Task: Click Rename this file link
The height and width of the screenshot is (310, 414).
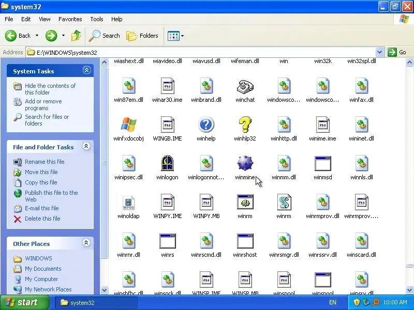Action: (45, 162)
